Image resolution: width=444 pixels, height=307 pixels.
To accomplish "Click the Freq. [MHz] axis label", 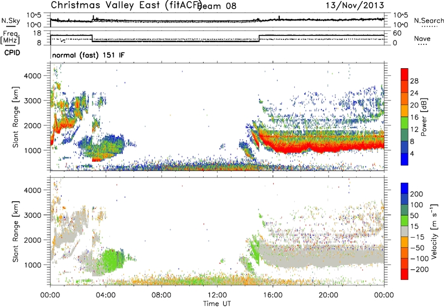I will click(x=10, y=38).
